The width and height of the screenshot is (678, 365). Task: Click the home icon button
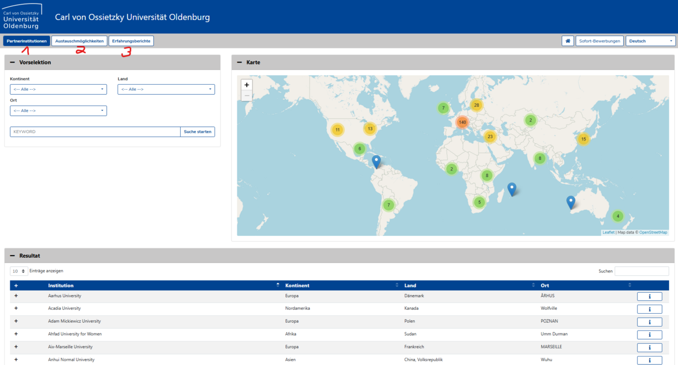click(x=568, y=41)
